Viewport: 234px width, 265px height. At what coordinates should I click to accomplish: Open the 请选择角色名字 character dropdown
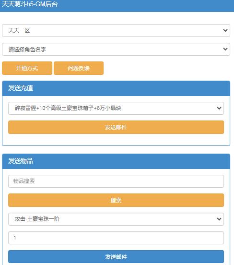pyautogui.click(x=116, y=49)
